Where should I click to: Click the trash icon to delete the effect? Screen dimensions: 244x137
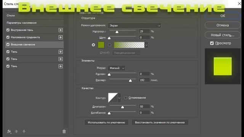(x=64, y=131)
